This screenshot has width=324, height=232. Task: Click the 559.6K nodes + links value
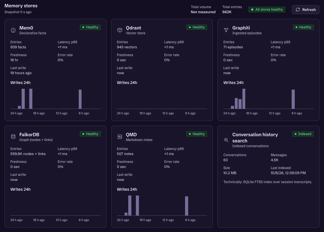tap(28, 154)
